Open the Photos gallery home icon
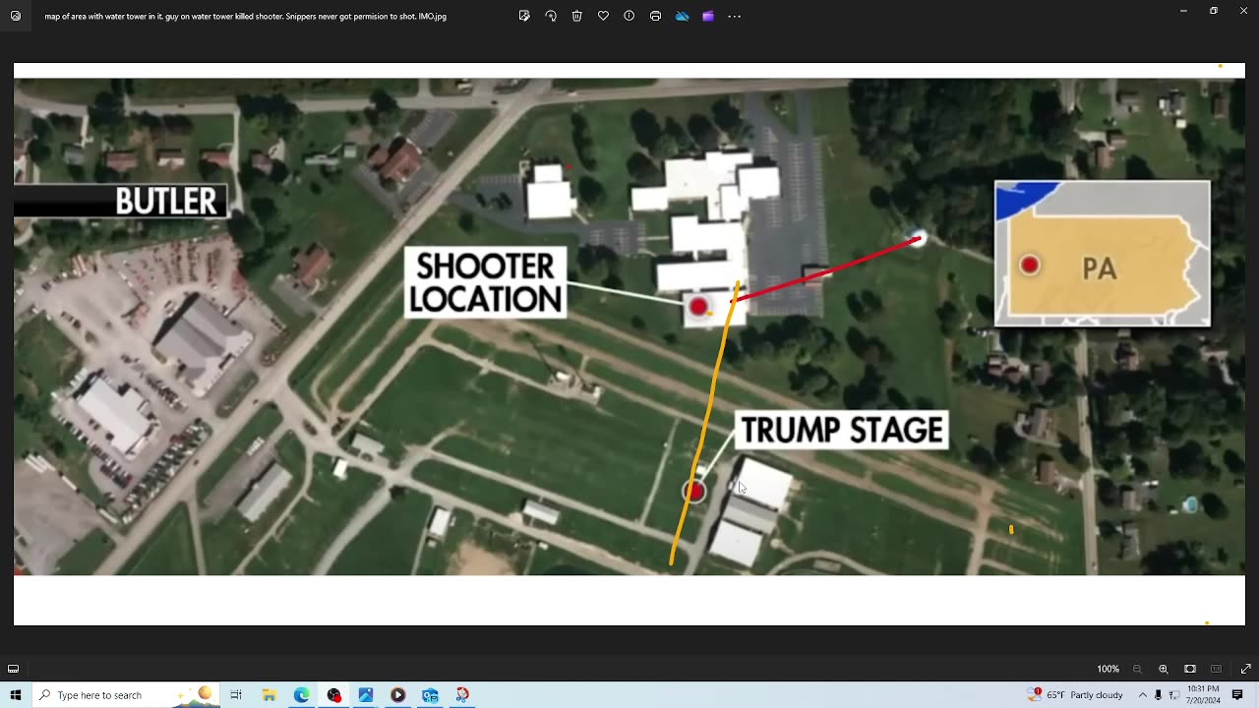The width and height of the screenshot is (1259, 708). (15, 16)
